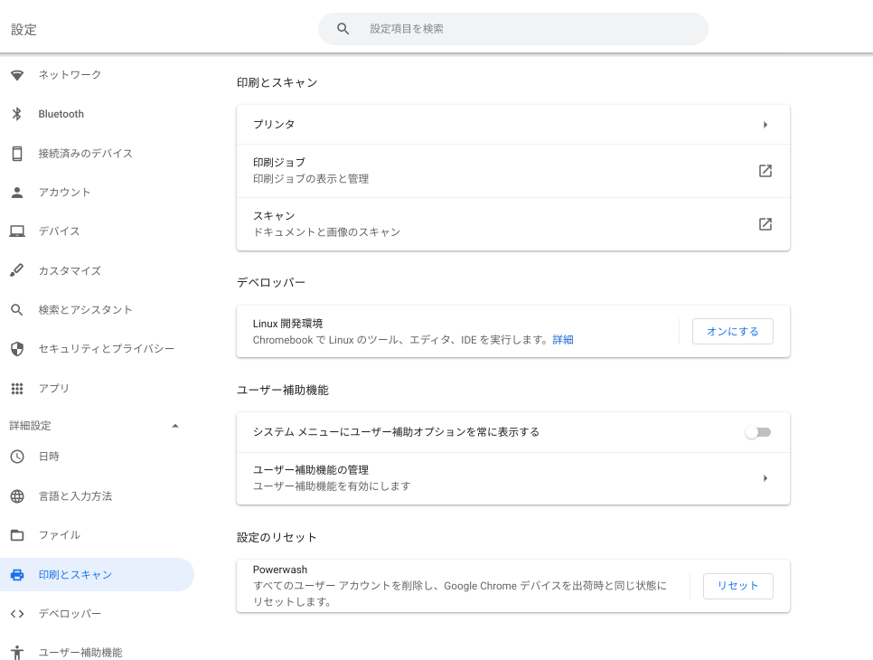The image size is (873, 660).
Task: Open ユーザー補助機能の管理 chevron
Action: (765, 478)
